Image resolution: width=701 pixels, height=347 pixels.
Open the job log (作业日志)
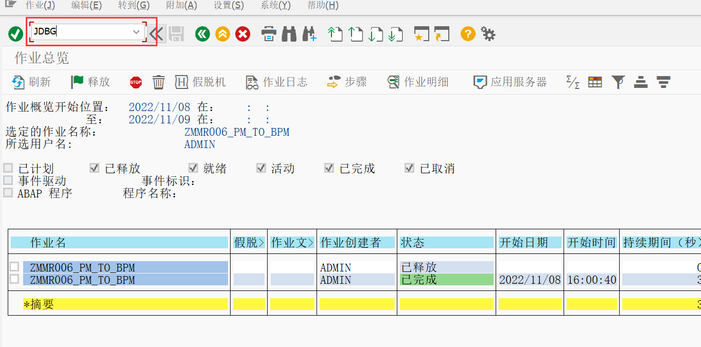point(276,82)
